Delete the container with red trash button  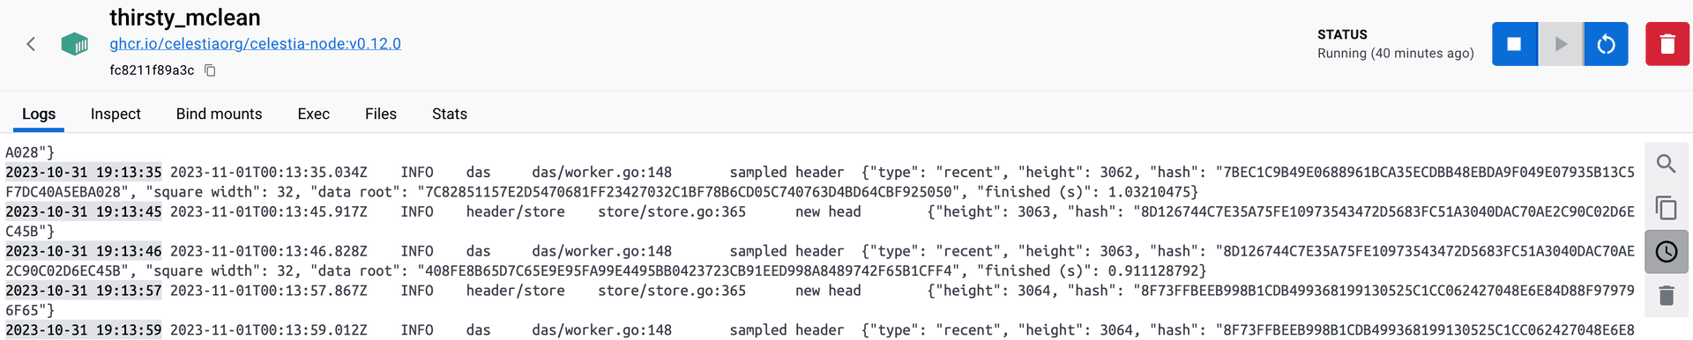(1667, 44)
